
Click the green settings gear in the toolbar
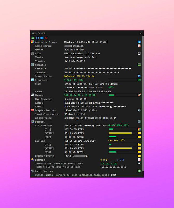33,38
